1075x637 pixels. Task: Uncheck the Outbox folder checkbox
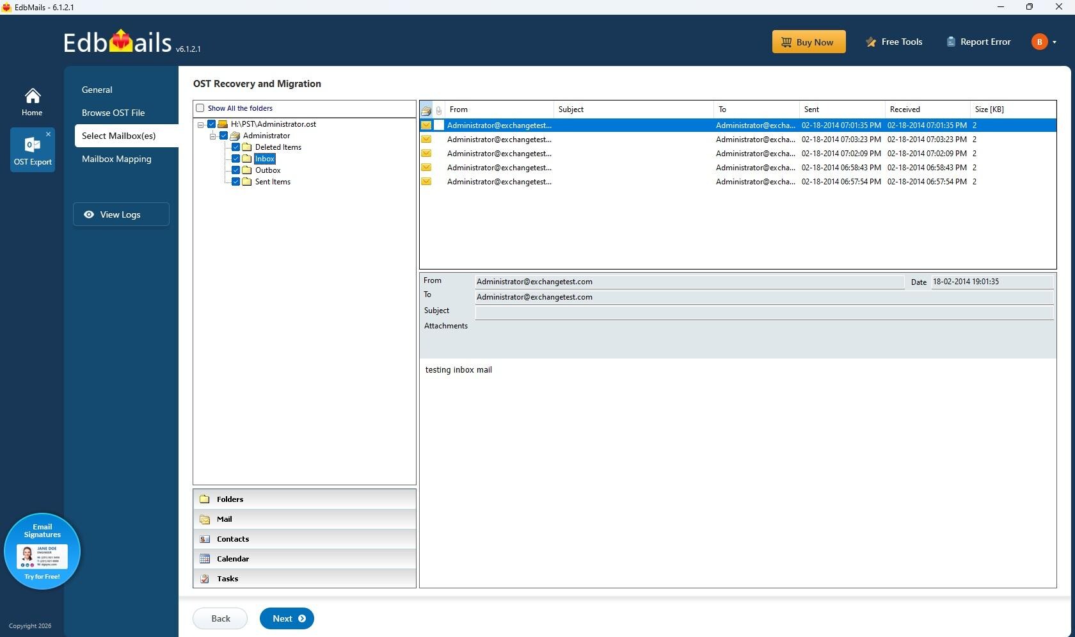click(235, 170)
